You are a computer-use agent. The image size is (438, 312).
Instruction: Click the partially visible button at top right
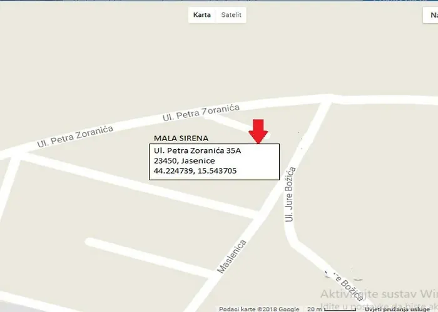click(x=430, y=15)
